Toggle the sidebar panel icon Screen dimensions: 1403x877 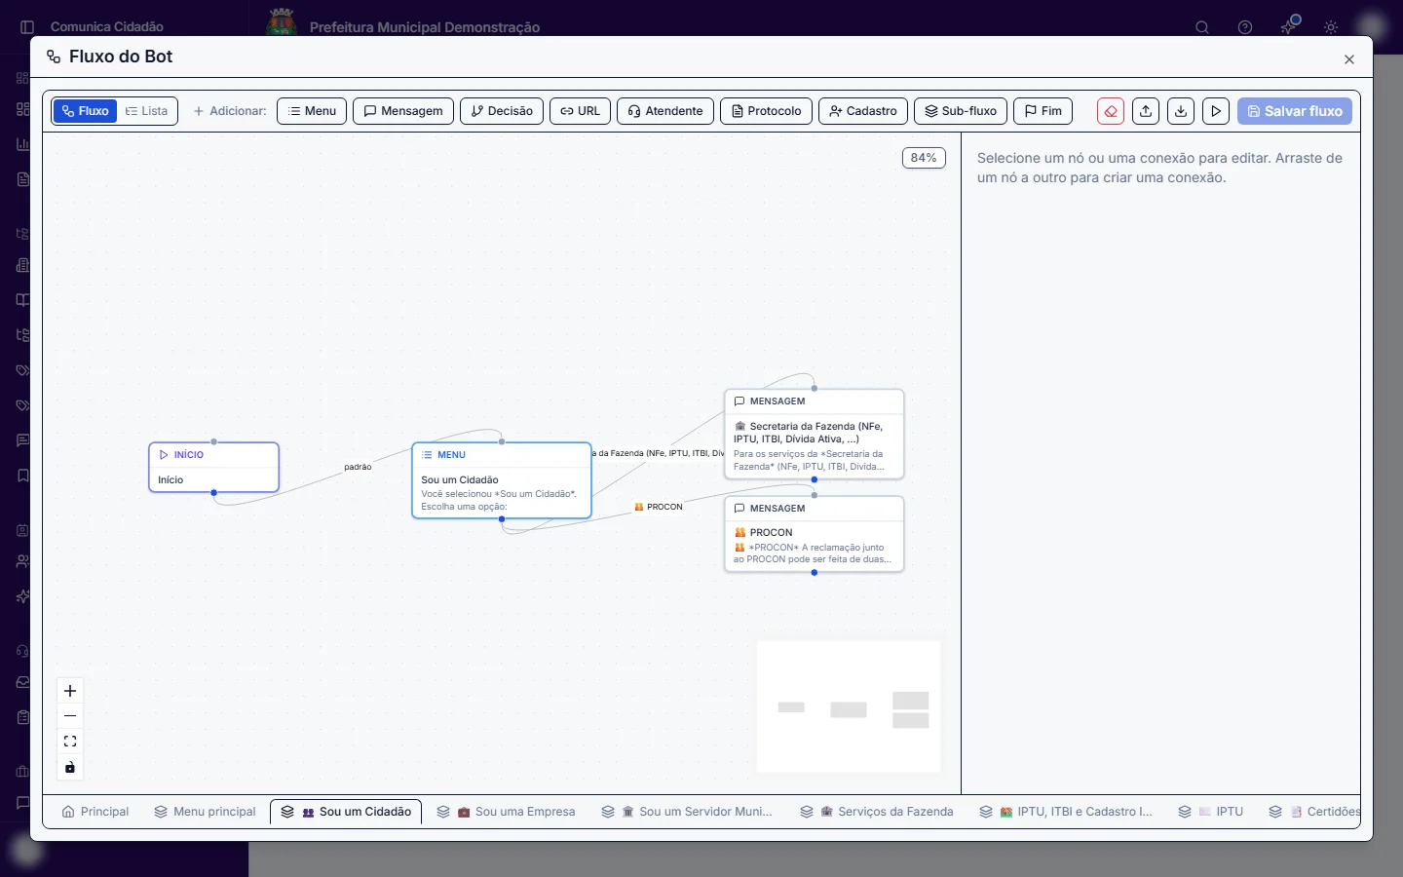27,27
